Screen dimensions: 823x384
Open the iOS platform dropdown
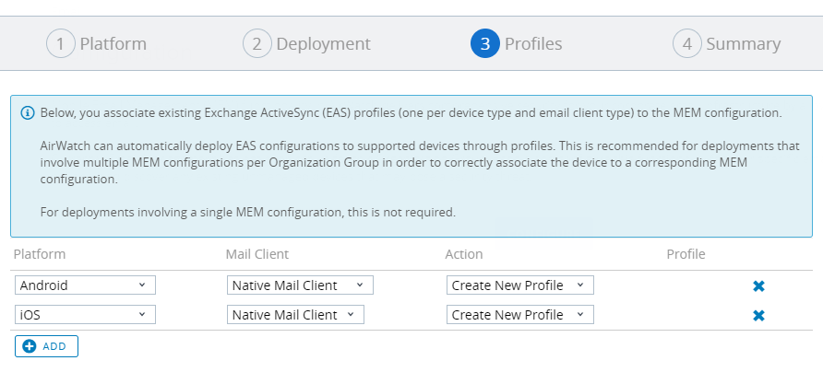click(x=85, y=315)
